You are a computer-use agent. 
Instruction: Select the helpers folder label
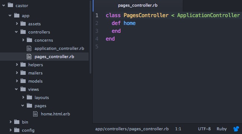35,65
